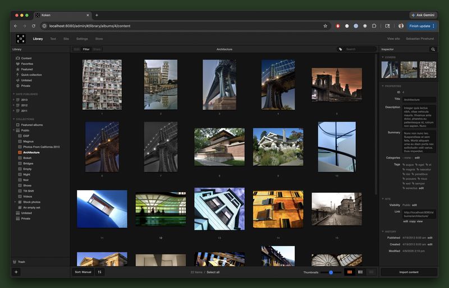Open Favorites in the Library sidebar

point(27,64)
